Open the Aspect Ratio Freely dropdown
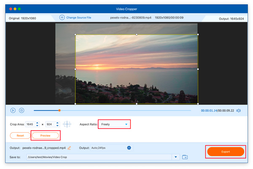This screenshot has height=169, width=253. click(x=114, y=124)
